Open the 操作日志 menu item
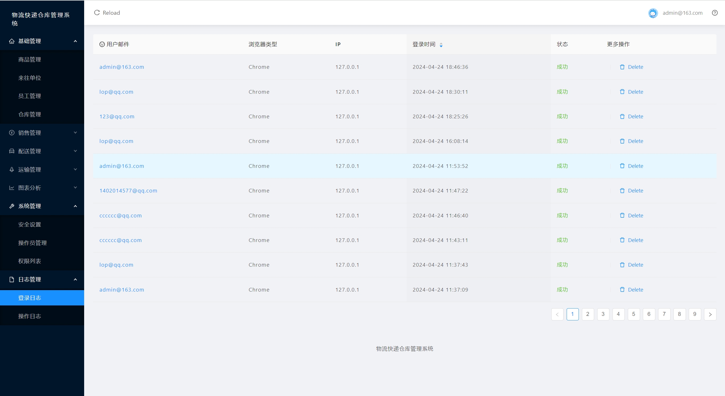This screenshot has width=725, height=396. pyautogui.click(x=29, y=316)
